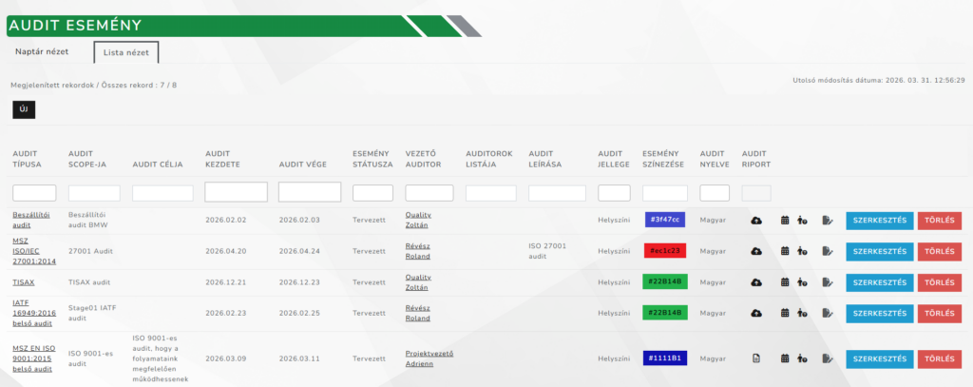Click Törlés for 27001 Audit row
The image size is (973, 387).
[x=940, y=252]
